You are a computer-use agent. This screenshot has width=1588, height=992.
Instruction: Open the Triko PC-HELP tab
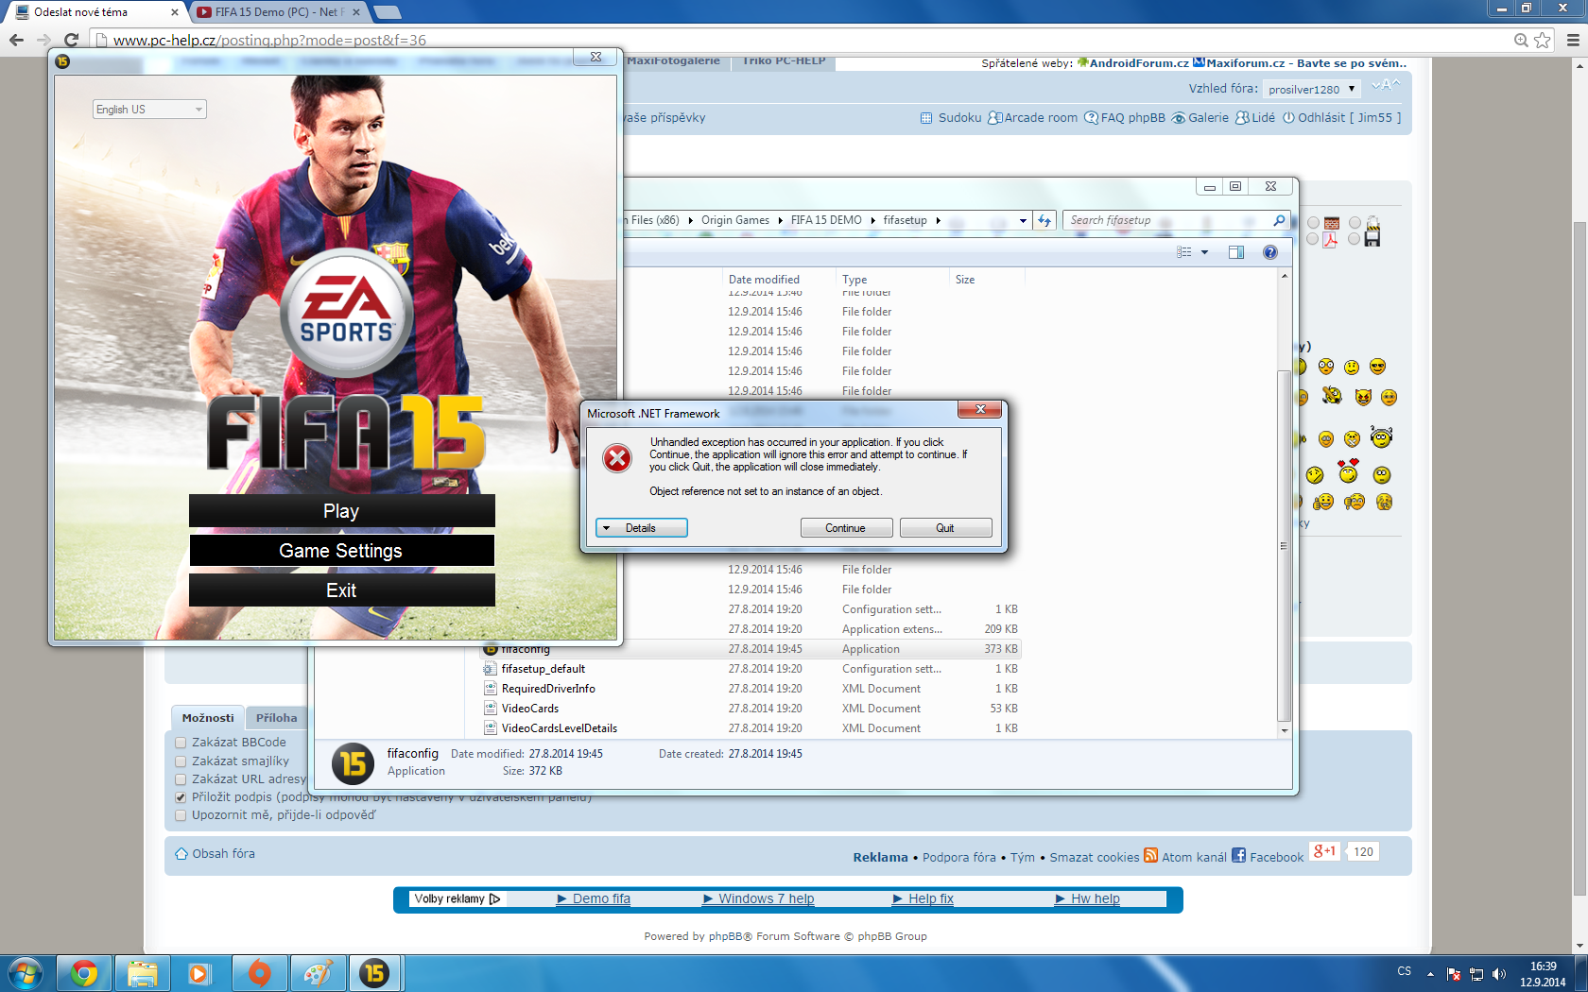(x=784, y=61)
